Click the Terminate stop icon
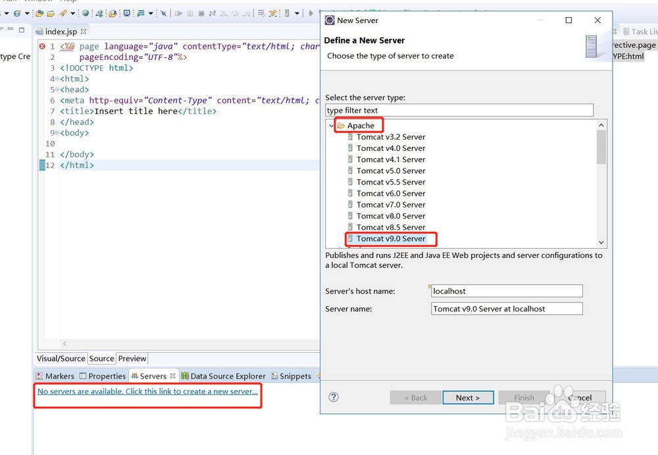Viewport: 658px width, 455px height. pyautogui.click(x=201, y=13)
